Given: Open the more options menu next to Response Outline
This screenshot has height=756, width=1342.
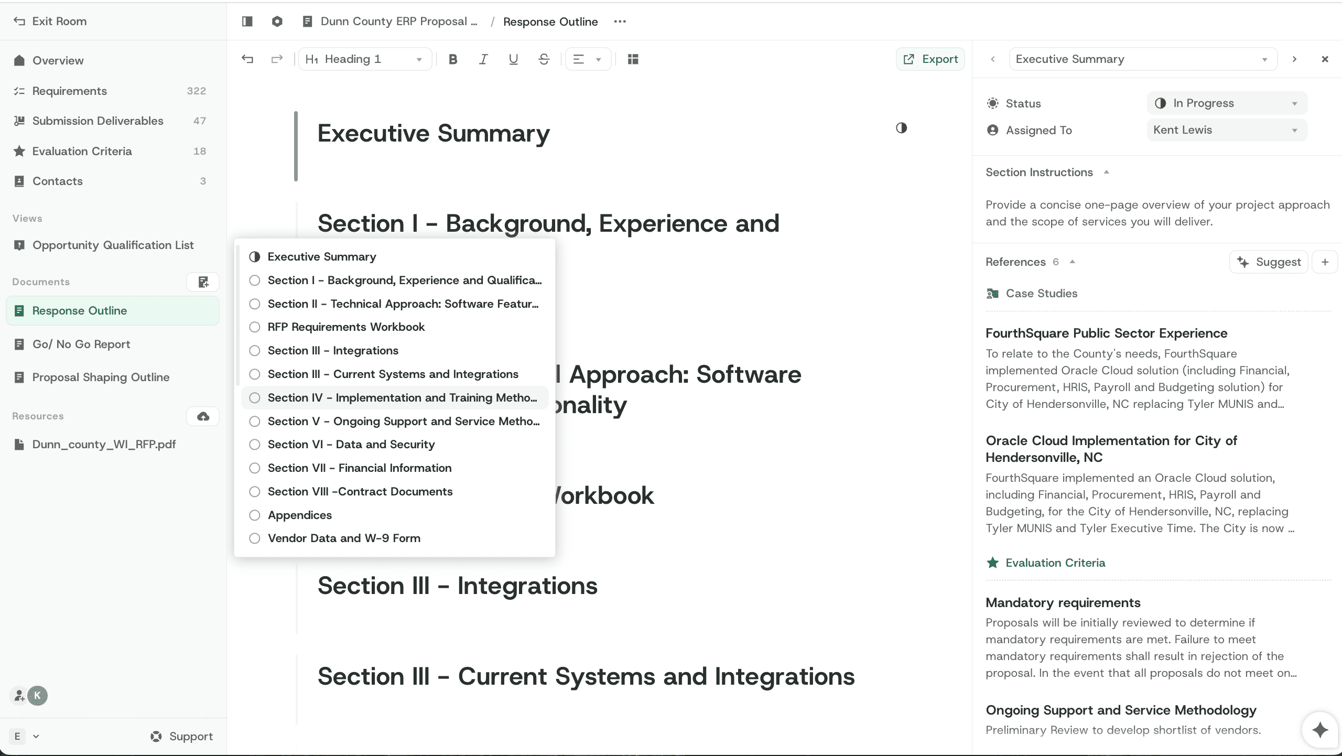Looking at the screenshot, I should pos(619,21).
